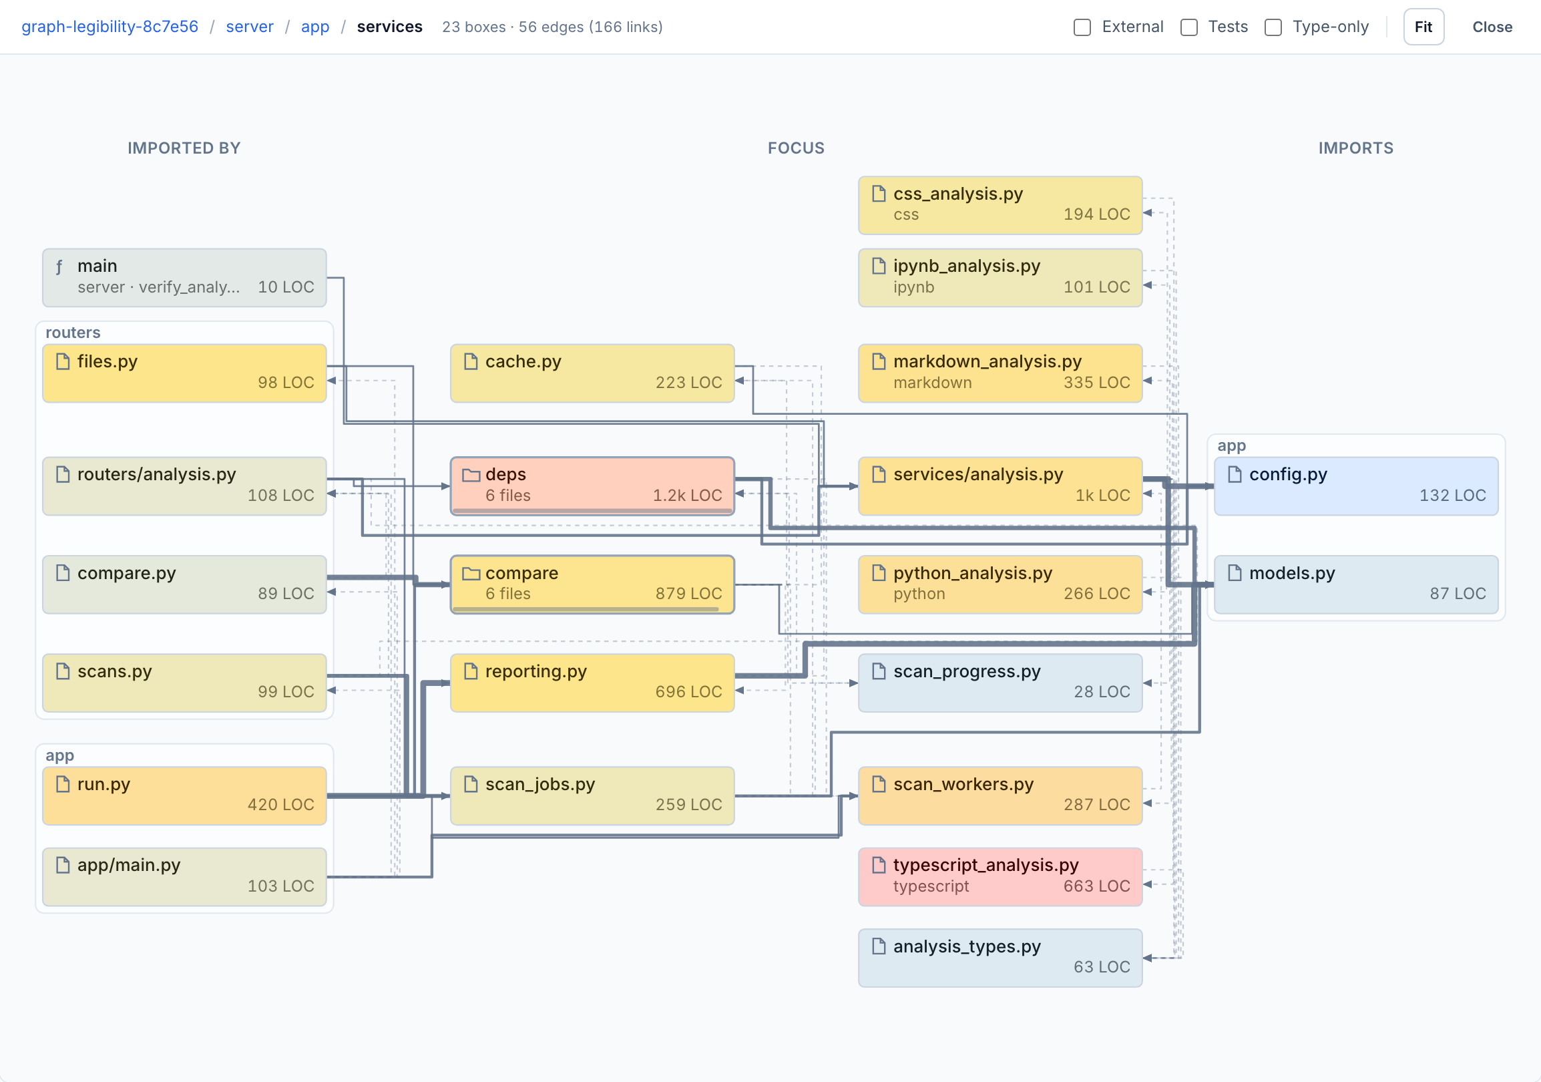
Task: Select the compare.py node in routers
Action: point(184,584)
